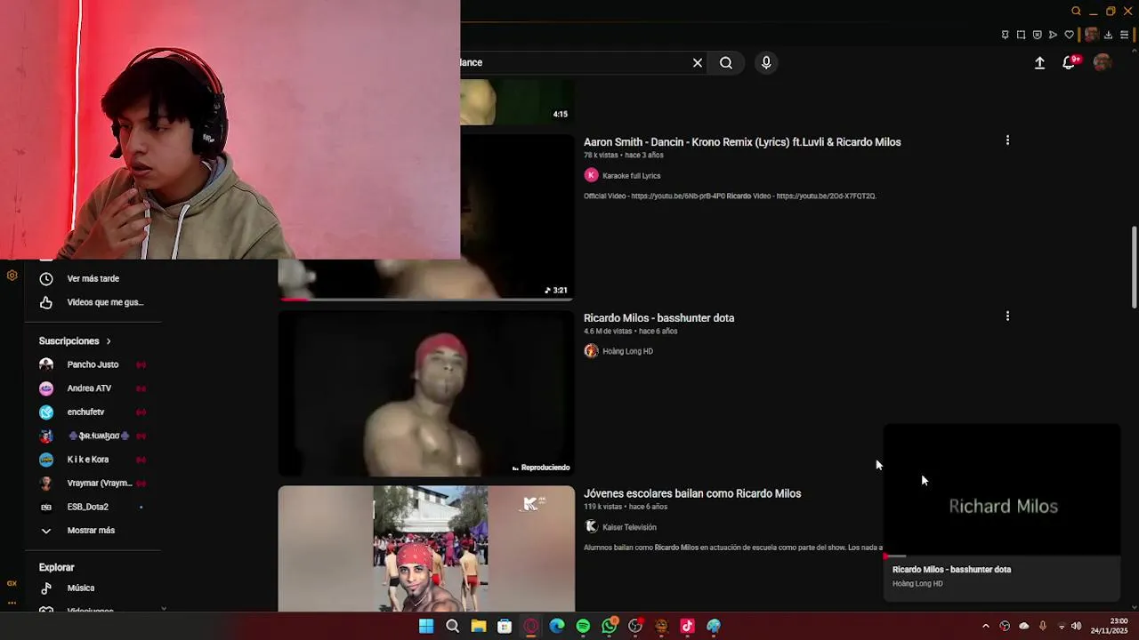Viewport: 1139px width, 640px height.
Task: Start voice search with microphone icon
Action: 766,63
